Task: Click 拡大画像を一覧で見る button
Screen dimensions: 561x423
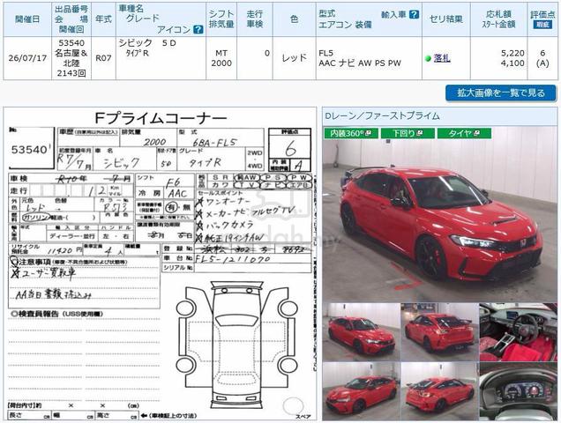Action: pos(500,93)
